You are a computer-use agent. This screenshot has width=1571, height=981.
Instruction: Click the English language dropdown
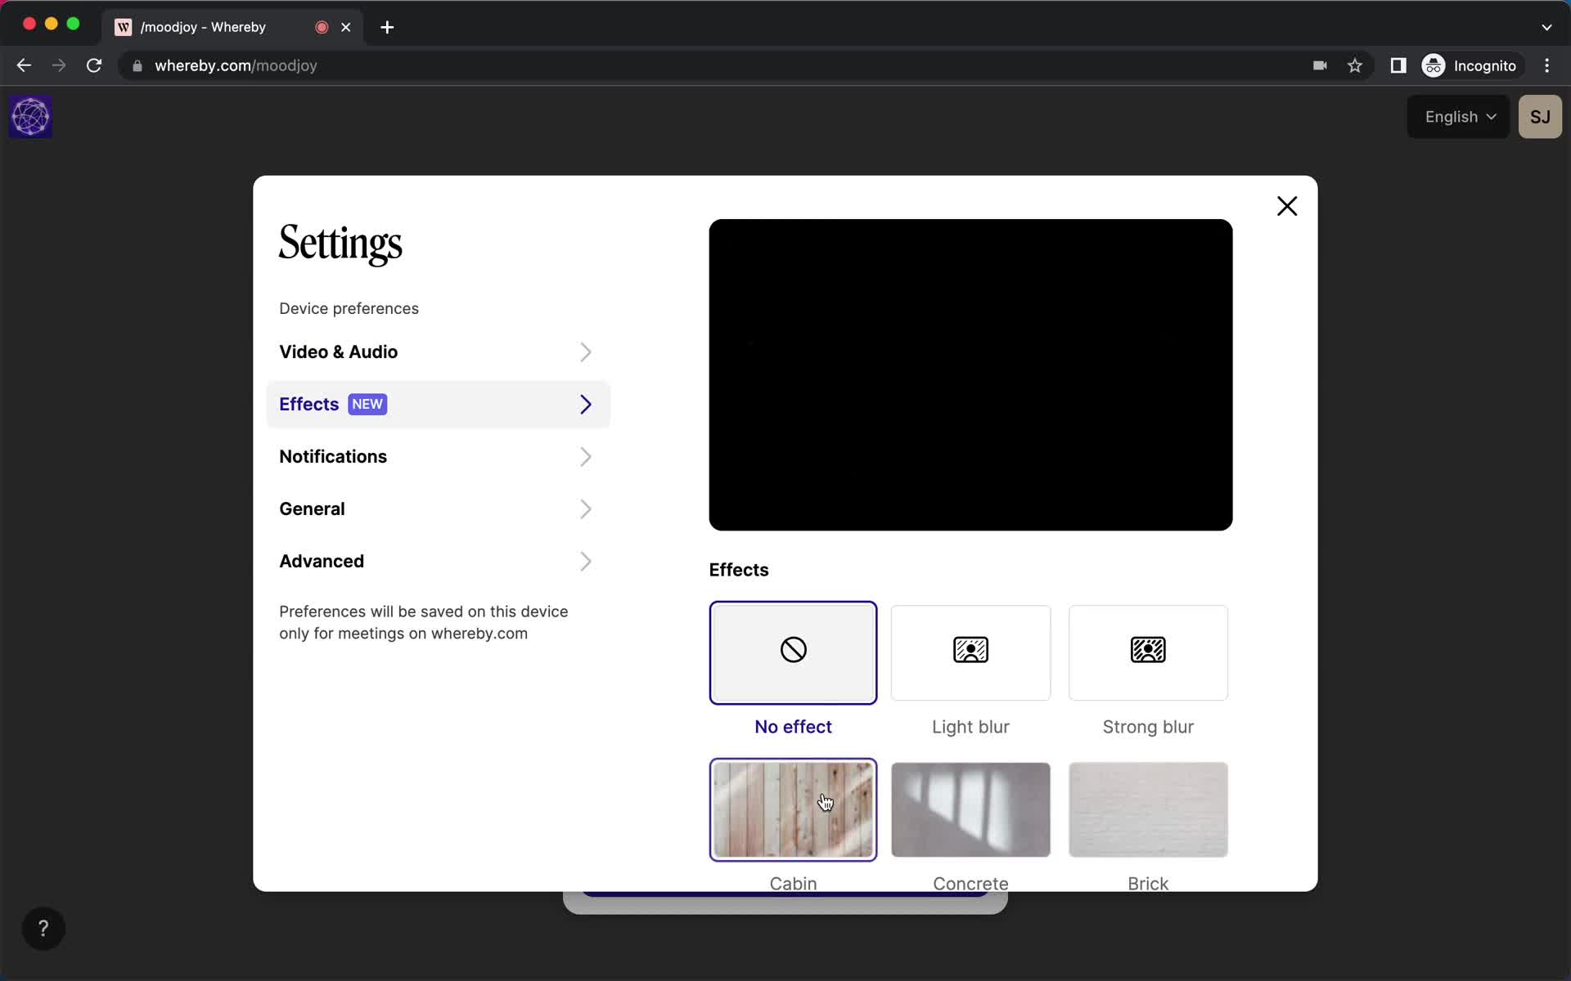point(1459,116)
